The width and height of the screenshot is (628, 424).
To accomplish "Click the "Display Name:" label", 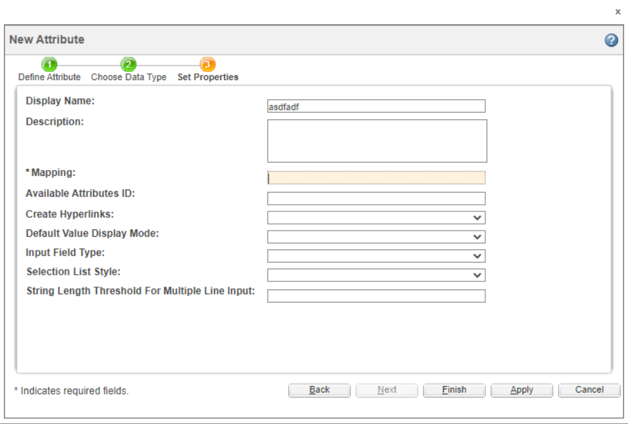I will (60, 101).
